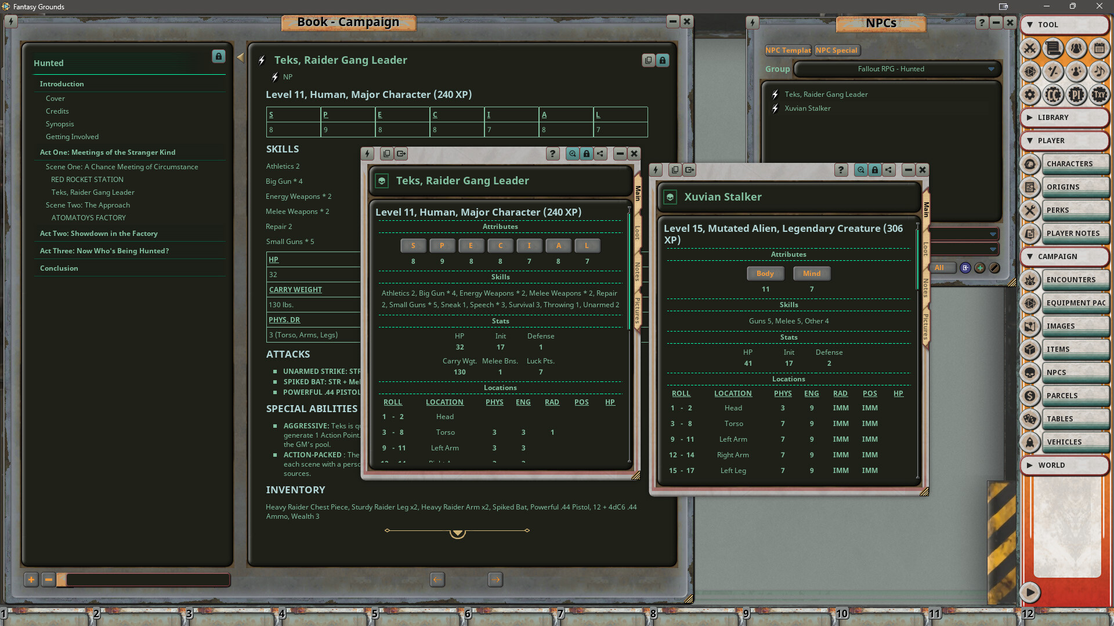Click the NPC Special button
The height and width of the screenshot is (626, 1114).
(x=837, y=50)
